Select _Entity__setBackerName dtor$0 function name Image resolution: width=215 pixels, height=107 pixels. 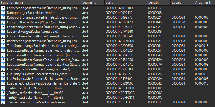pyautogui.click(x=35, y=88)
